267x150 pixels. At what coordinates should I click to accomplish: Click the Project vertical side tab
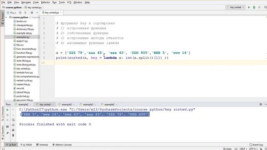click(3, 18)
